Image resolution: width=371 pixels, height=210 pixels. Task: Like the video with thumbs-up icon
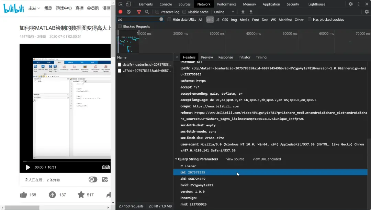coord(23,195)
